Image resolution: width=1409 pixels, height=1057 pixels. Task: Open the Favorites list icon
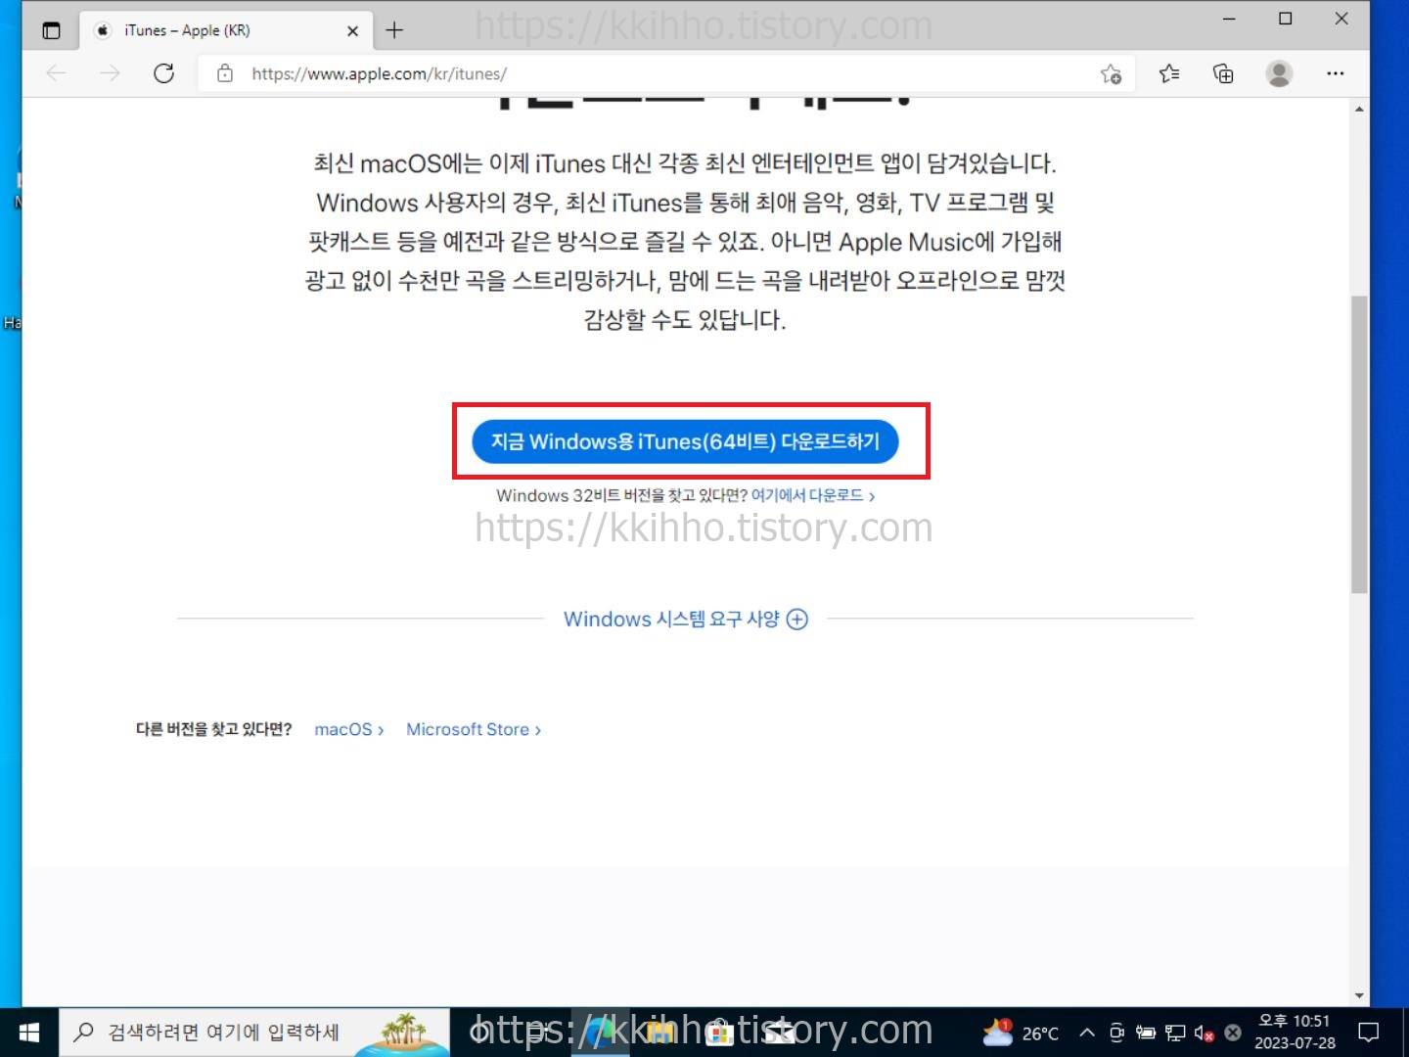click(1169, 73)
